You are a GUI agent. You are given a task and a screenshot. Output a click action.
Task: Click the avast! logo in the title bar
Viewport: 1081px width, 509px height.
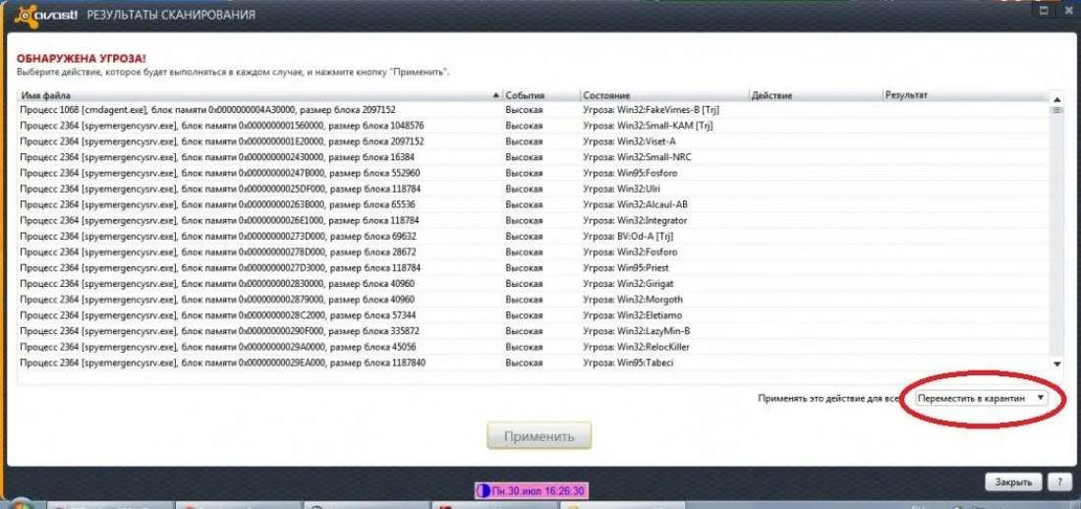45,15
